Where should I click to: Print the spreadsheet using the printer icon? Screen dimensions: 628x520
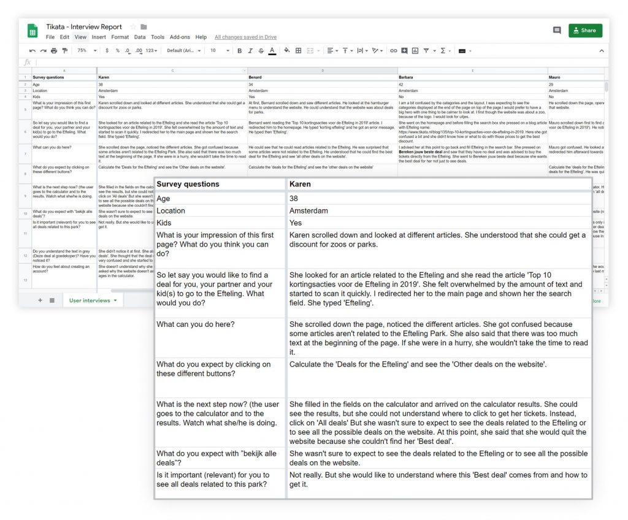click(x=54, y=50)
